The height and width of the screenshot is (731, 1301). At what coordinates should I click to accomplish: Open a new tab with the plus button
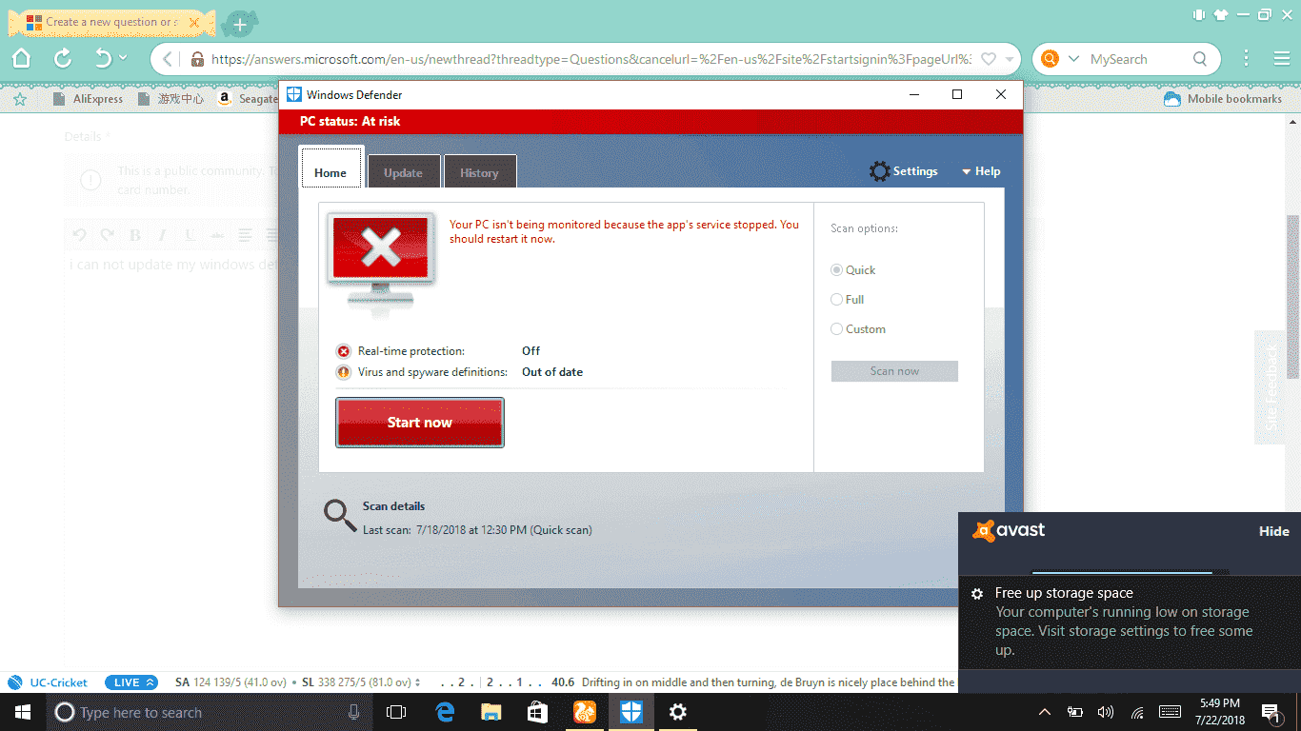(x=240, y=23)
